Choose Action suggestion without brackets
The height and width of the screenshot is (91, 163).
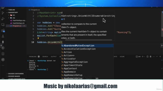coord(87,52)
